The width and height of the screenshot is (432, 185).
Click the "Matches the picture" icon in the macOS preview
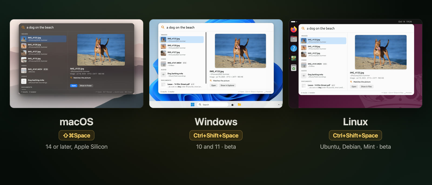71,78
